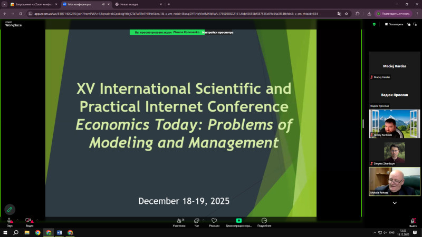This screenshot has height=237, width=422.
Task: Click the annotation pencil icon
Action: tap(9, 209)
